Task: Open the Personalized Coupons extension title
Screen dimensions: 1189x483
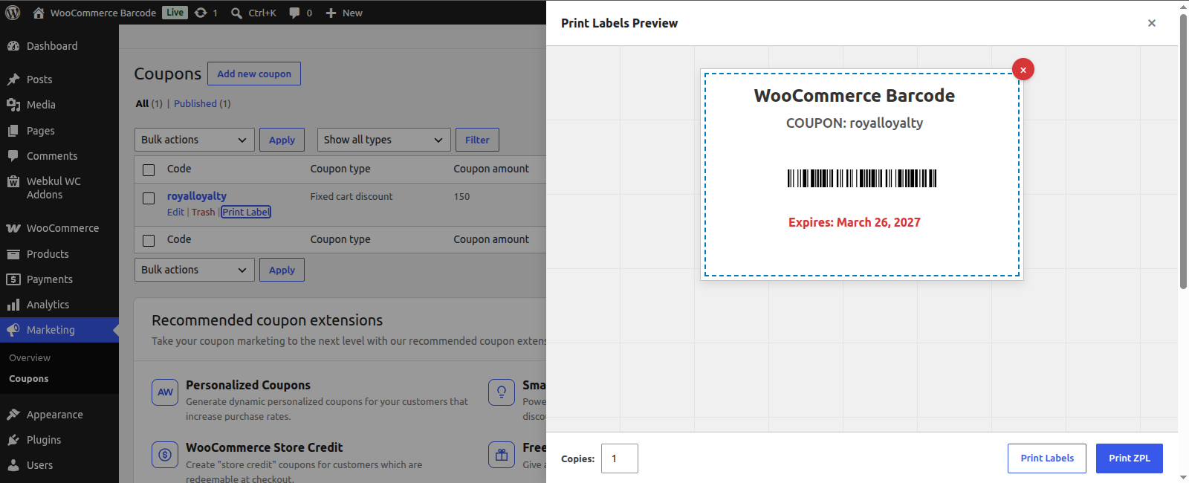Action: click(248, 385)
